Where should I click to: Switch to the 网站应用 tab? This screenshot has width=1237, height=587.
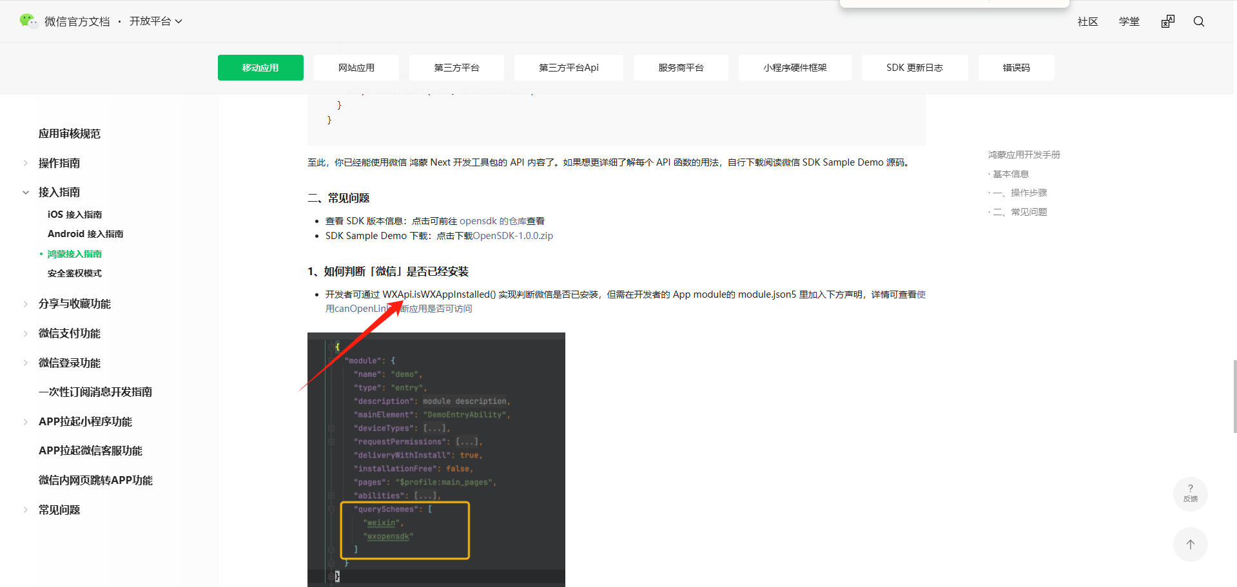coord(356,68)
